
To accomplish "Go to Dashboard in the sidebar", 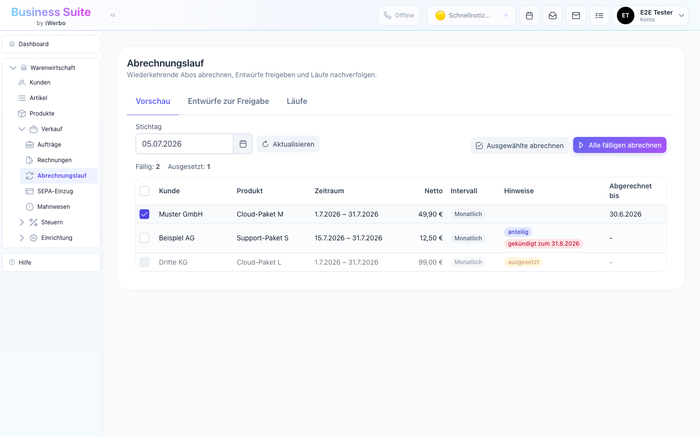I will (51, 44).
